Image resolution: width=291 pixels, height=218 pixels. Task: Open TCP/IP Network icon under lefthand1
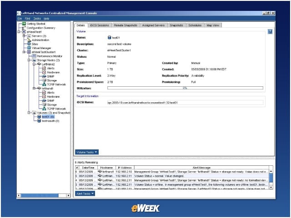coord(44,109)
